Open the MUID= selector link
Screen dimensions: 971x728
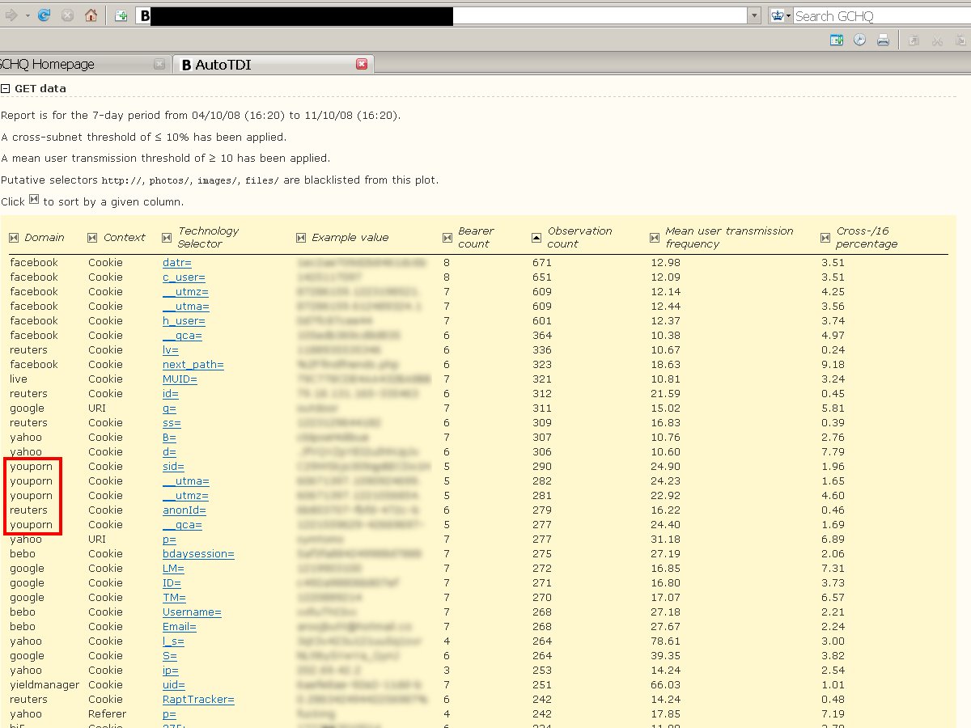pyautogui.click(x=180, y=379)
